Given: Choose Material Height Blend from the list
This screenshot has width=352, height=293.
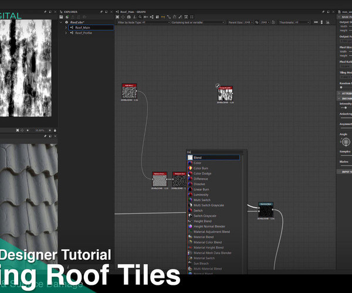Looking at the screenshot, I should click(x=208, y=247).
